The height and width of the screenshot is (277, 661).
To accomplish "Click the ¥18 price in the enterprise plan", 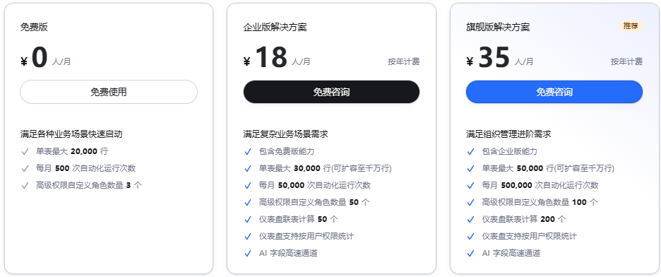I will [266, 58].
